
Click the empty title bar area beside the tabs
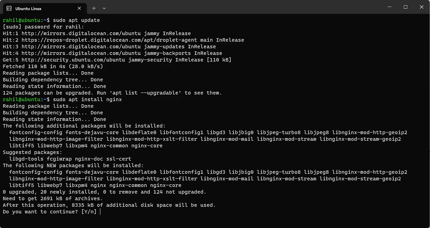coord(244,7)
